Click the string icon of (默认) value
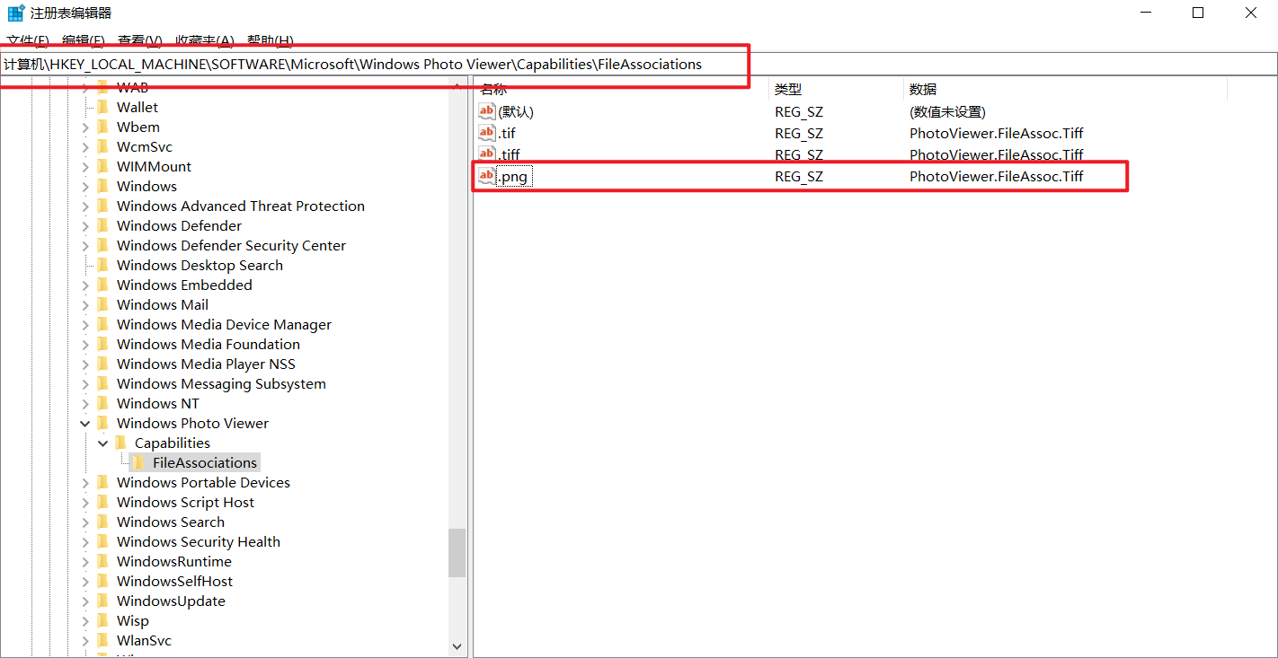Screen dimensions: 1278x658 click(486, 111)
